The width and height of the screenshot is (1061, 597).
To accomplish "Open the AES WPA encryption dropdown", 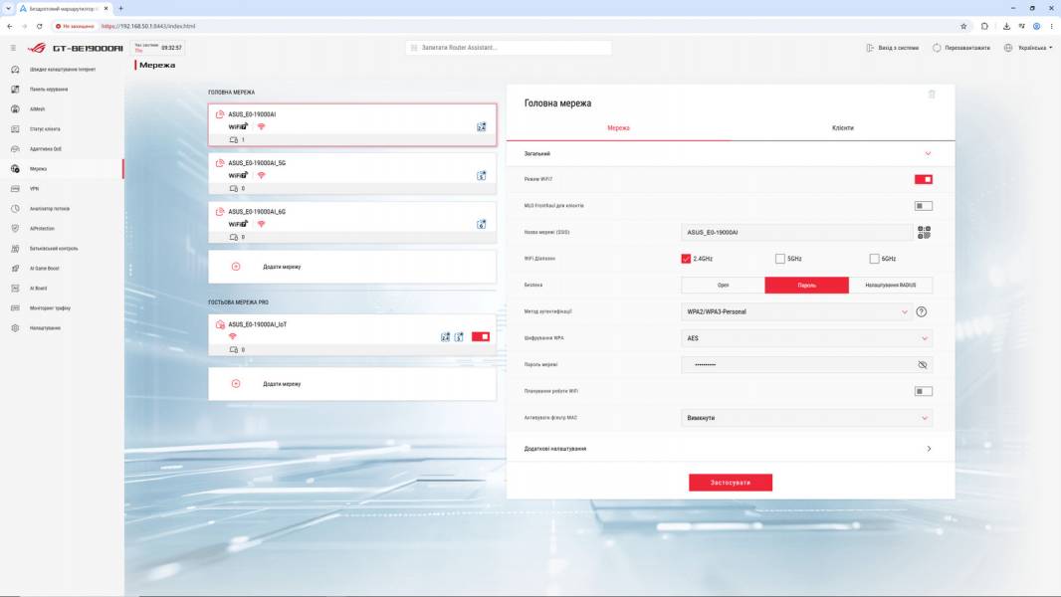I will [806, 338].
